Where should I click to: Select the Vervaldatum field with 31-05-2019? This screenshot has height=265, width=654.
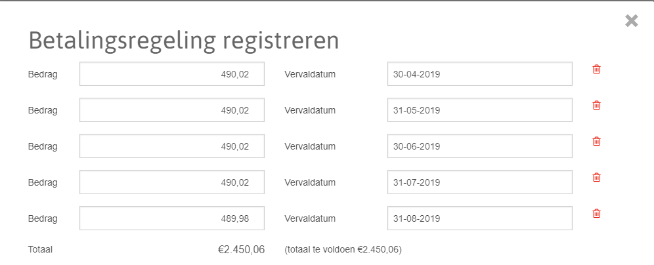pos(479,110)
